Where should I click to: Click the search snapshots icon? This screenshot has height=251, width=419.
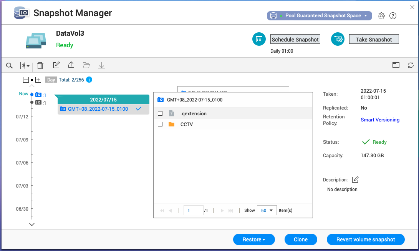[9, 65]
